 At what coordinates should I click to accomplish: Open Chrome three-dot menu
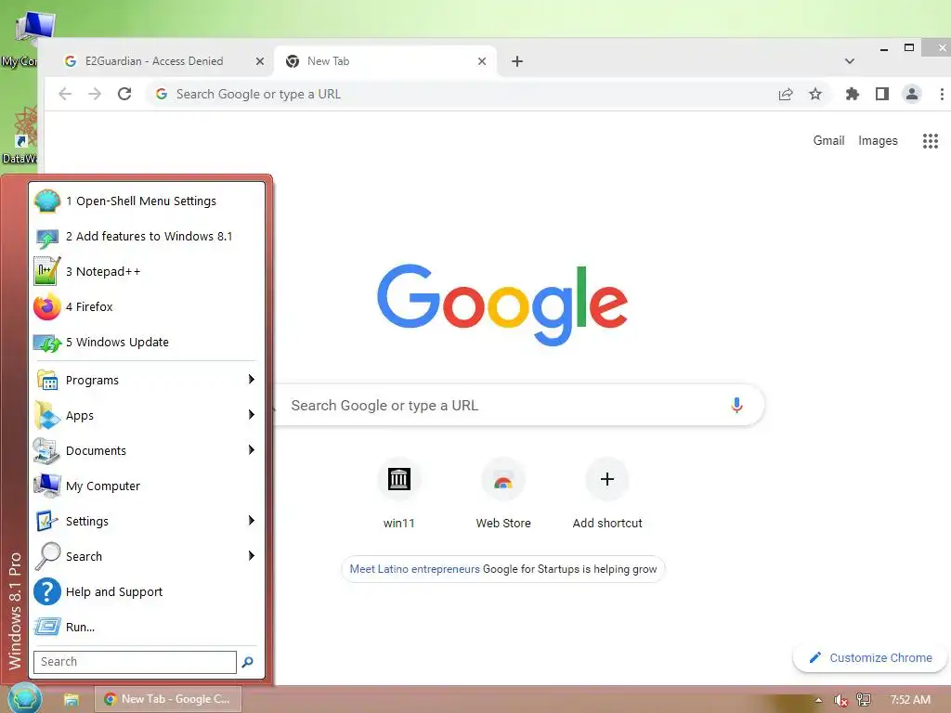942,94
